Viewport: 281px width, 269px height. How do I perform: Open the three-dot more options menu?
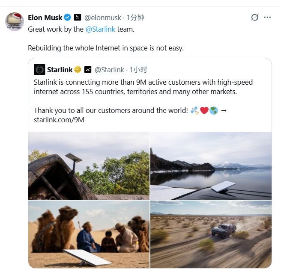coord(268,18)
